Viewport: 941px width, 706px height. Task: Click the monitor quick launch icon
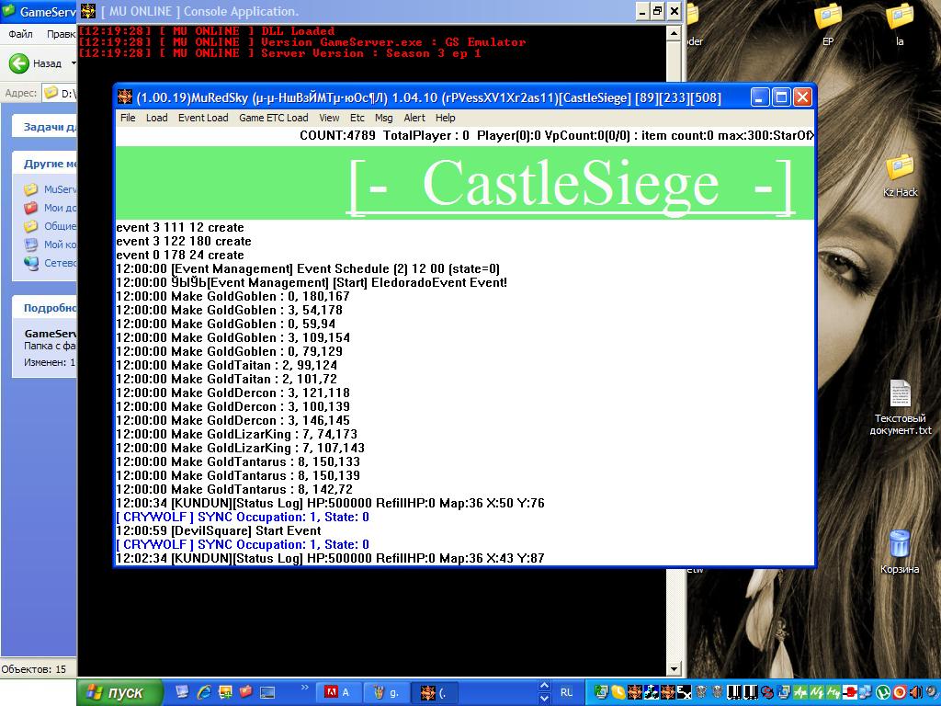coord(267,692)
